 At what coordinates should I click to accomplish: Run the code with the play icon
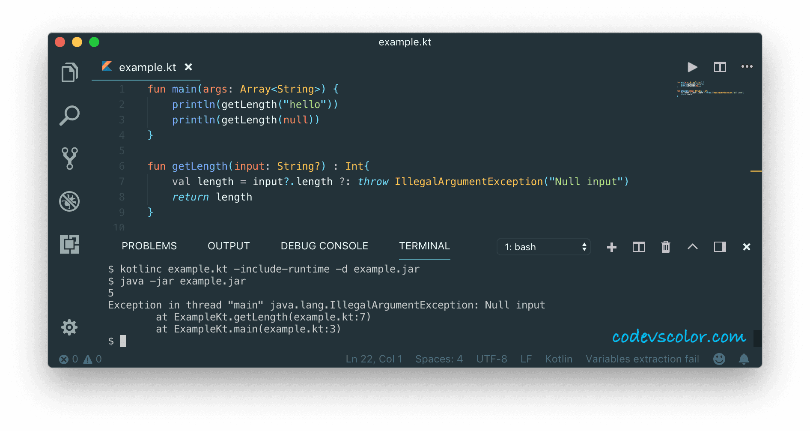[x=692, y=67]
